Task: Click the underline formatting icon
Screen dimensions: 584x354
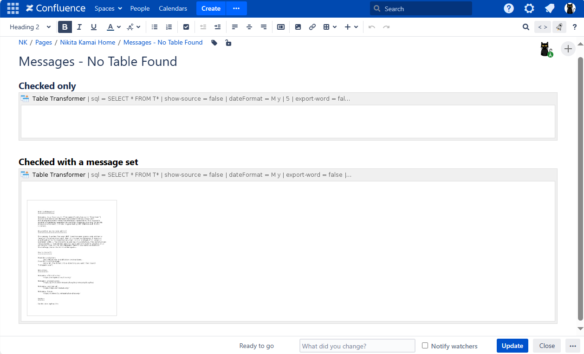Action: 94,27
